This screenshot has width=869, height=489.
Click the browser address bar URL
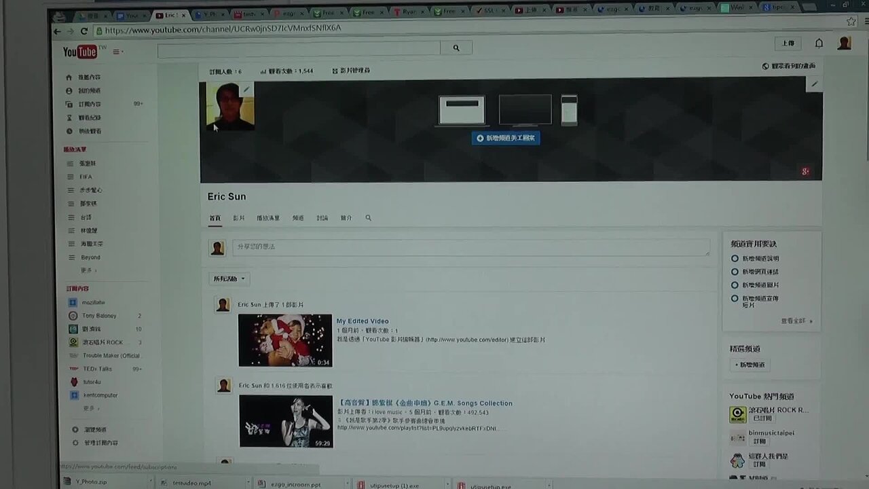223,29
